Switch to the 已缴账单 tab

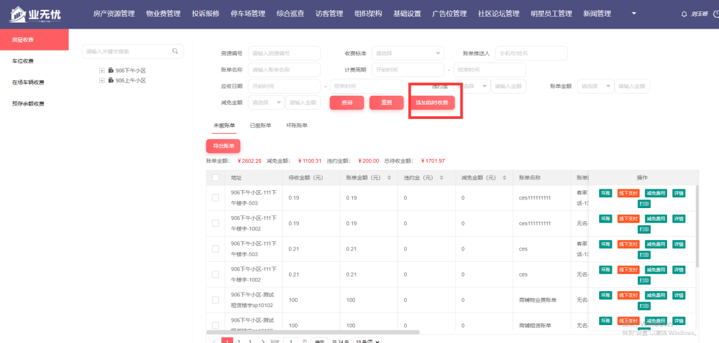260,125
